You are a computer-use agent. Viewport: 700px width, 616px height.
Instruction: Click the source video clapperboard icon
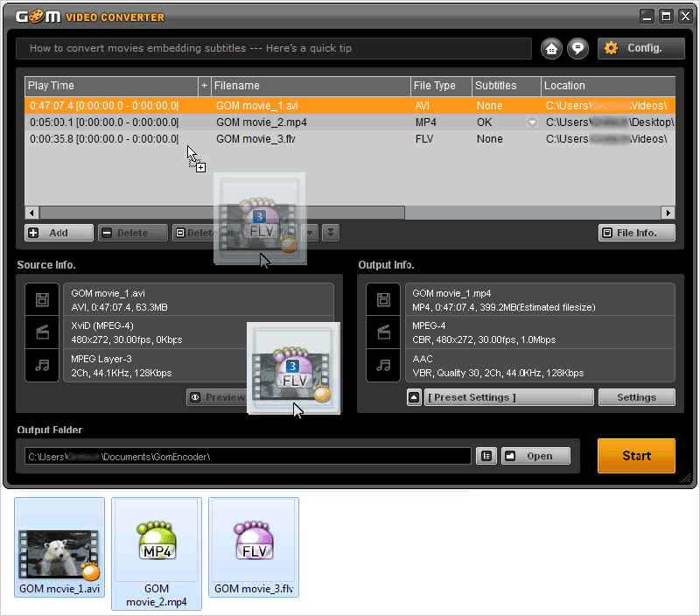tap(41, 332)
